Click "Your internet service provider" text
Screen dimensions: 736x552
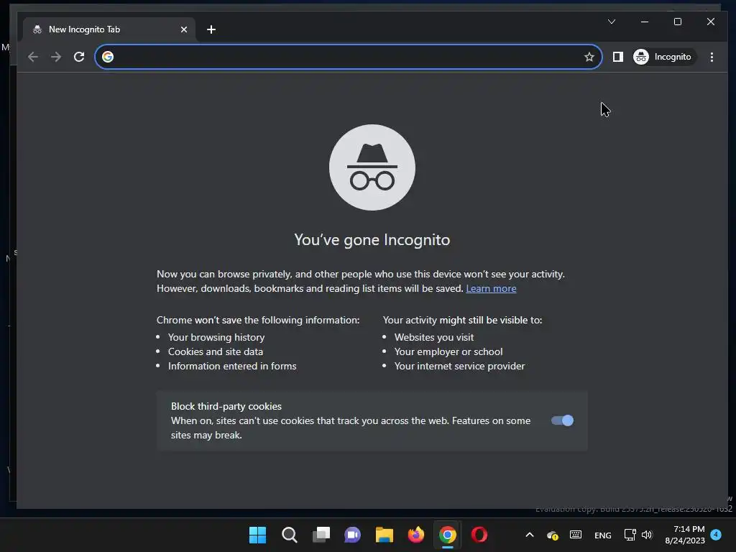point(459,366)
